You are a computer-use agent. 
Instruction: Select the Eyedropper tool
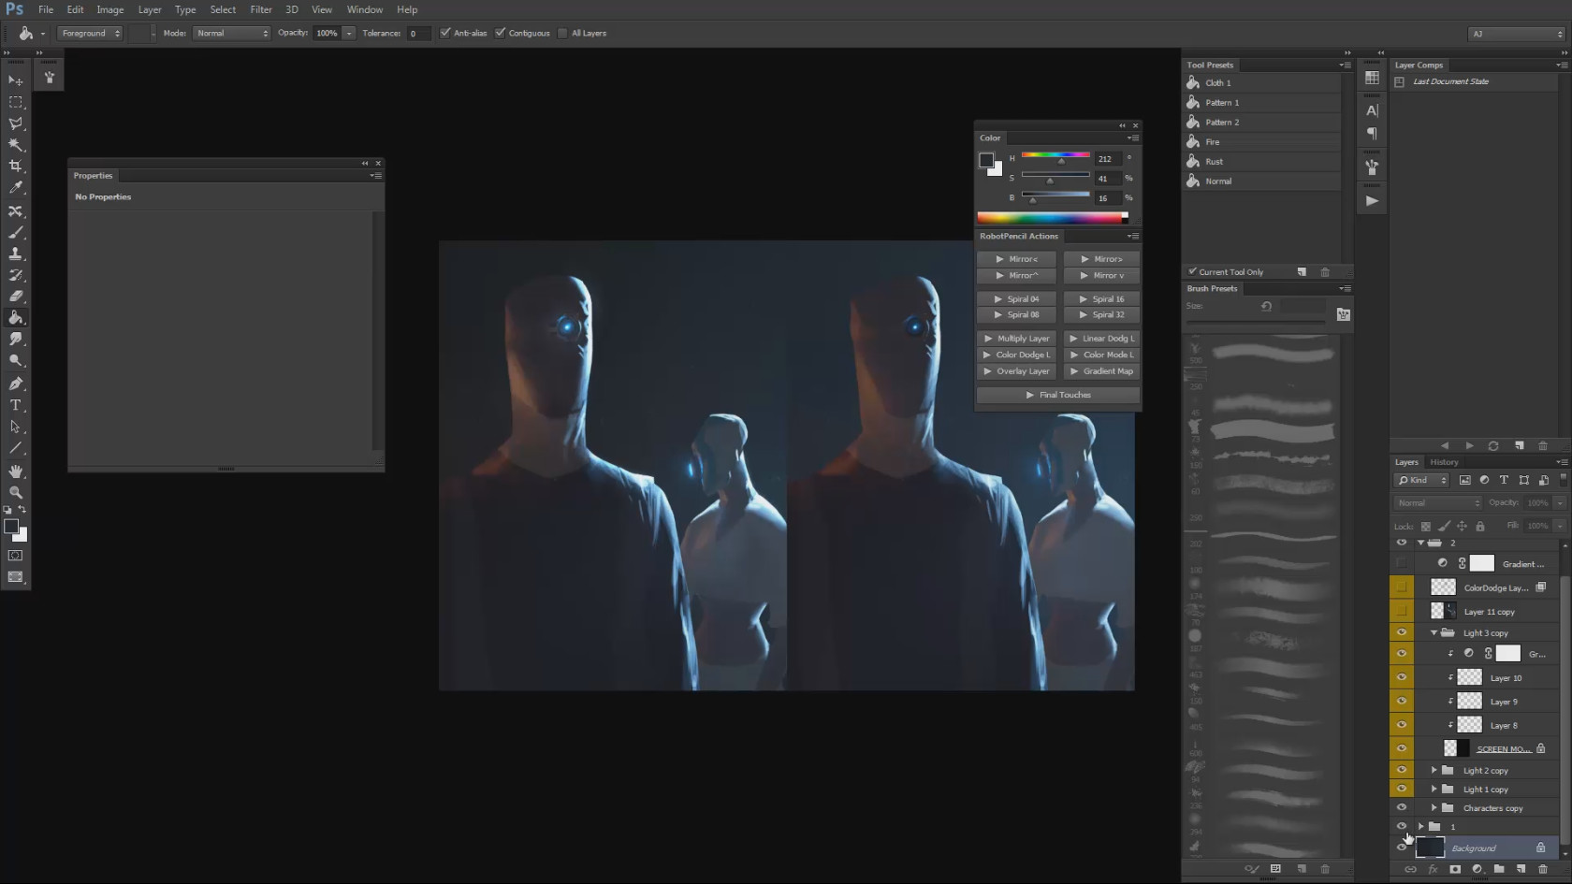pyautogui.click(x=16, y=188)
